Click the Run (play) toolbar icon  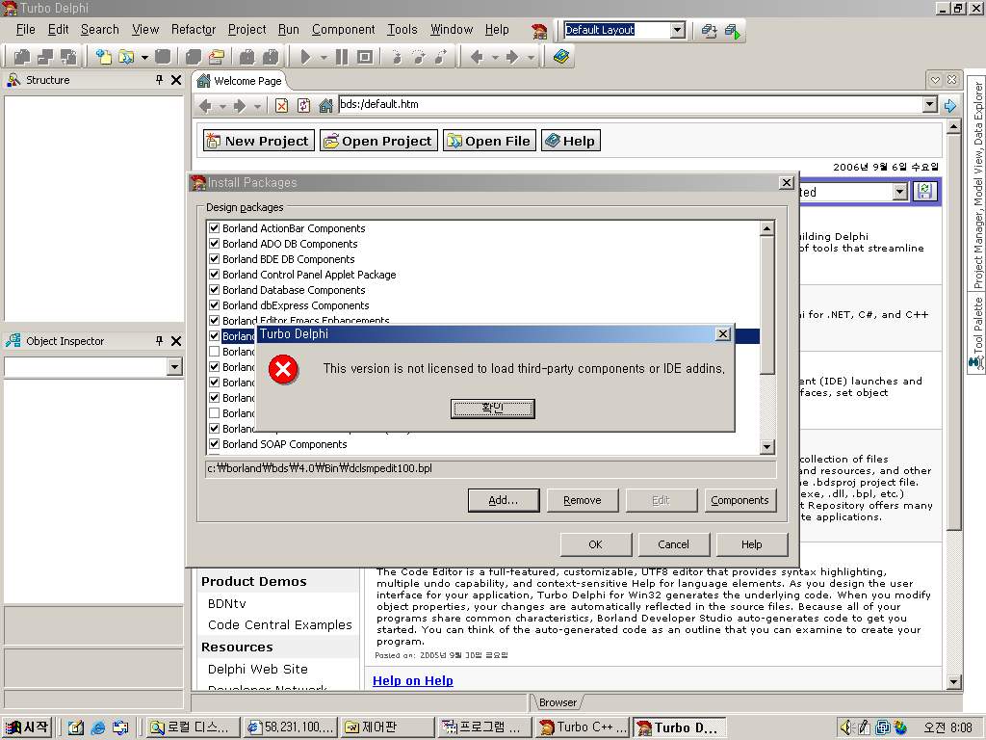pyautogui.click(x=305, y=57)
